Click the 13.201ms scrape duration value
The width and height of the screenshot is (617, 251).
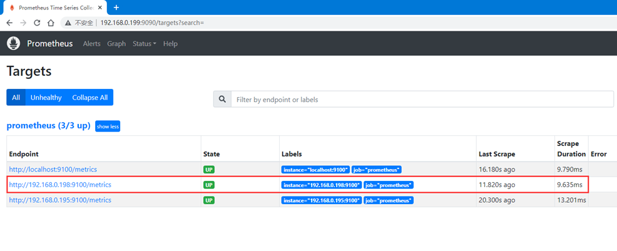[x=572, y=200]
